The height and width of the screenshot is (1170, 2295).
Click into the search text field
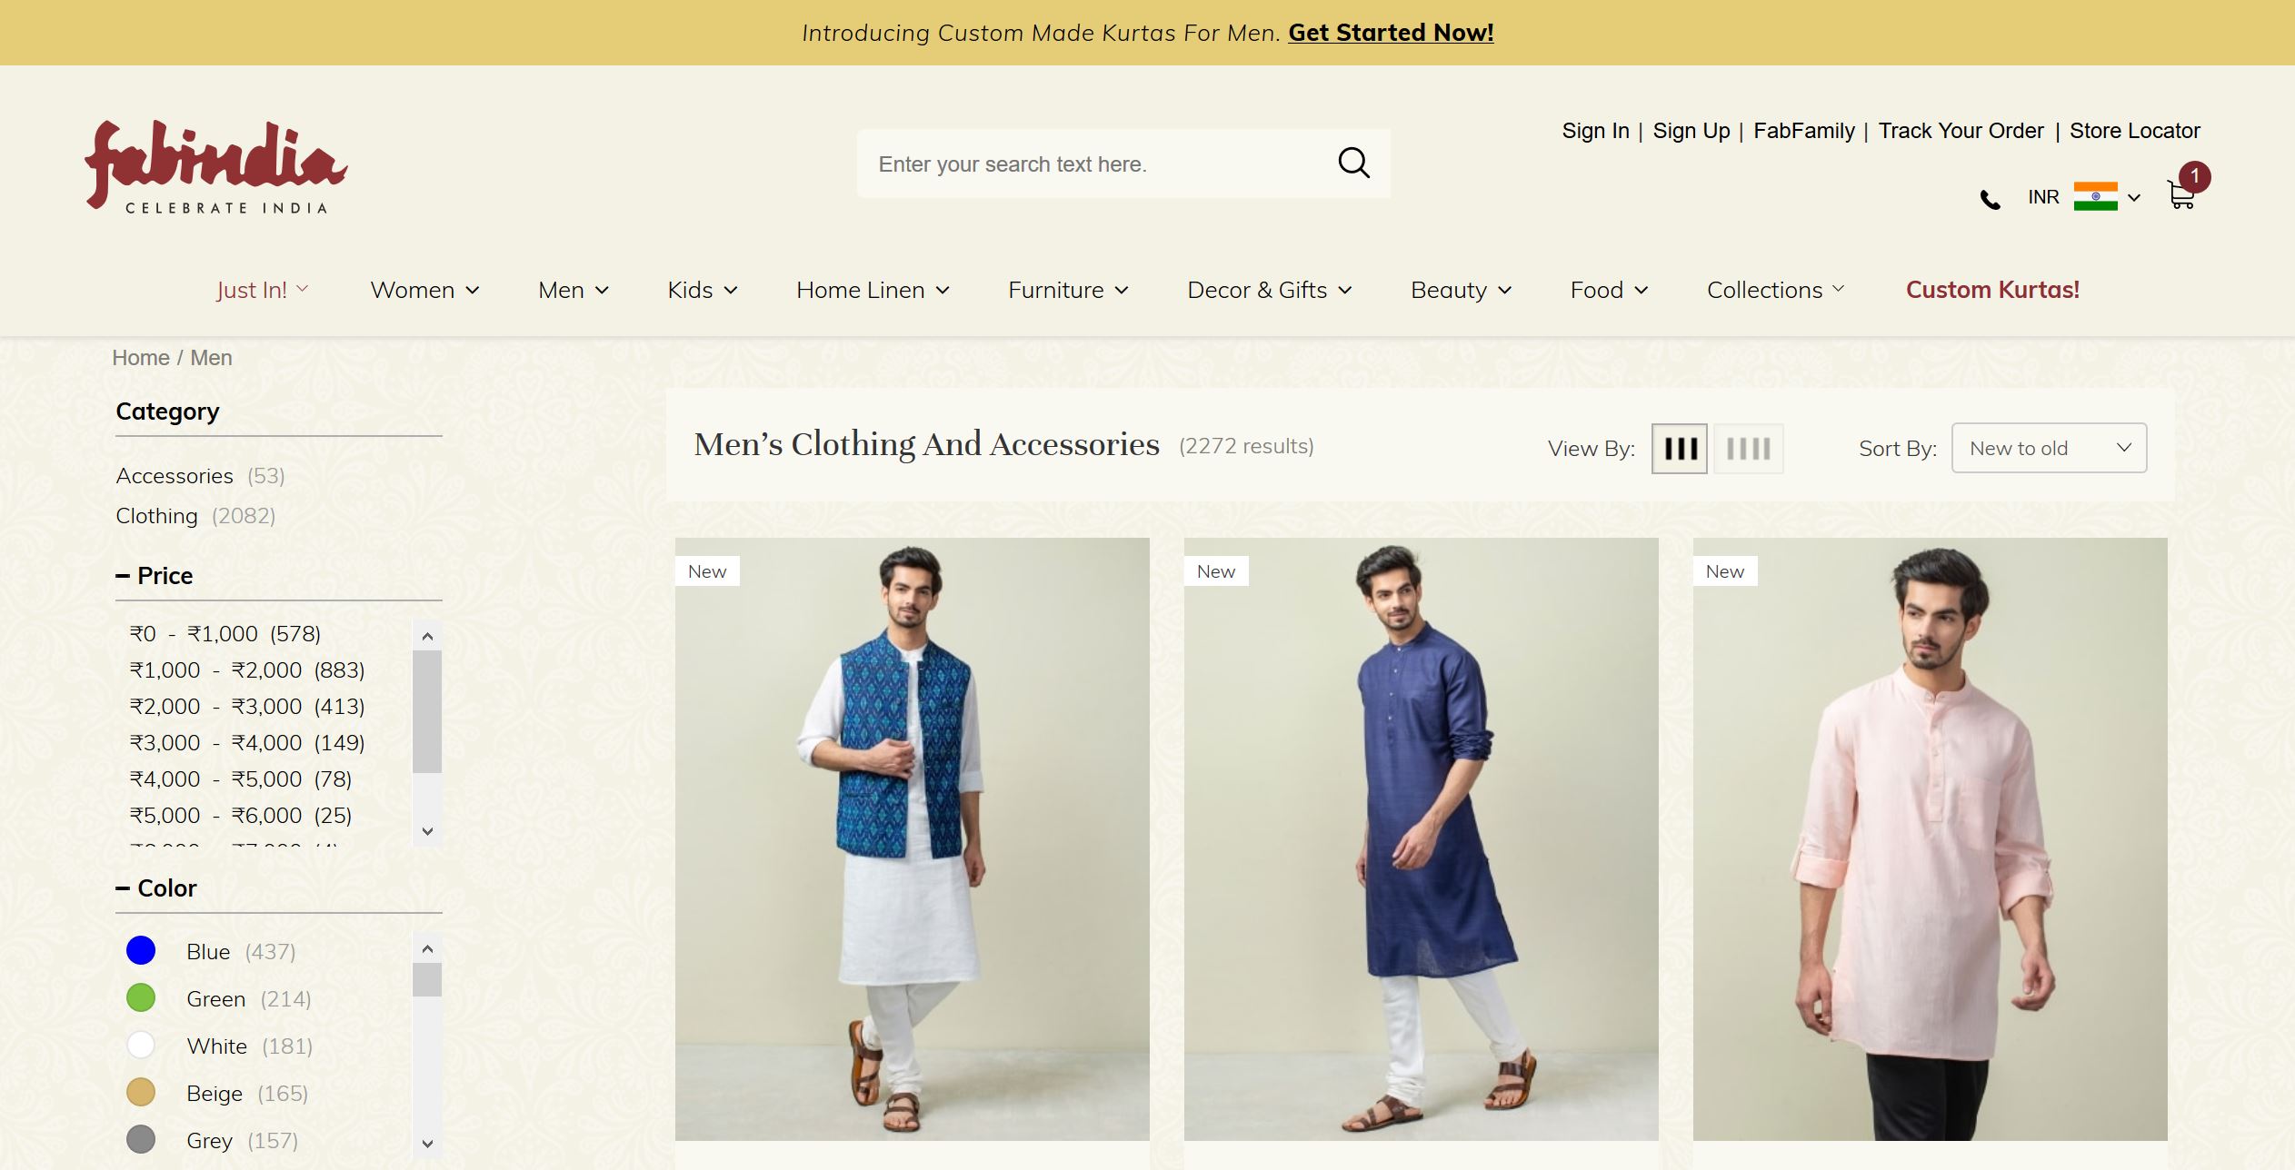tap(1091, 164)
